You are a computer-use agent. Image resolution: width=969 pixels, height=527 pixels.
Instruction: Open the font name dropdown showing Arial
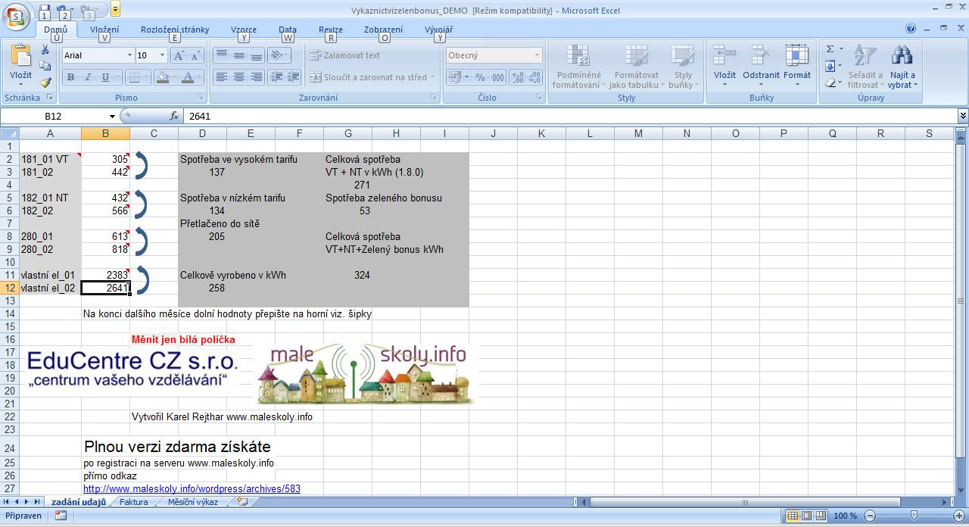129,55
